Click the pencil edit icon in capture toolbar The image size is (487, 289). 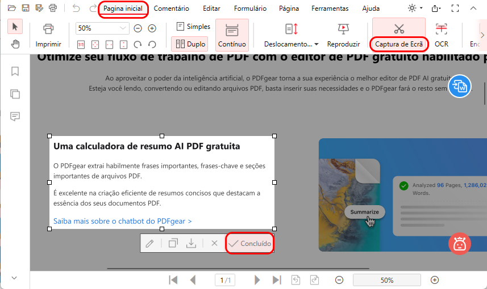149,244
